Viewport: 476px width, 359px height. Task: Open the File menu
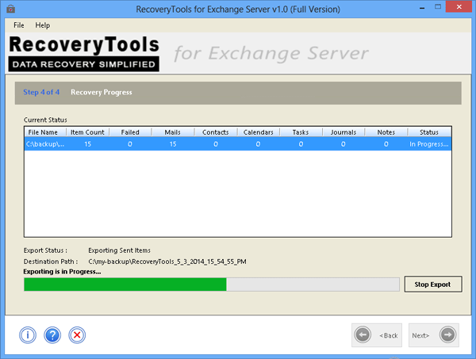19,25
